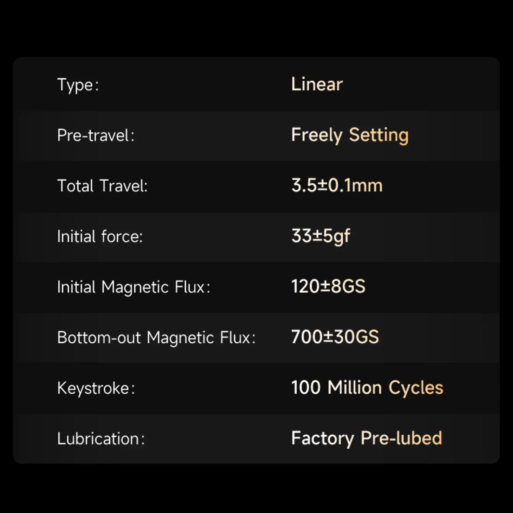
Task: Click the gold word 'Setting'
Action: click(379, 135)
